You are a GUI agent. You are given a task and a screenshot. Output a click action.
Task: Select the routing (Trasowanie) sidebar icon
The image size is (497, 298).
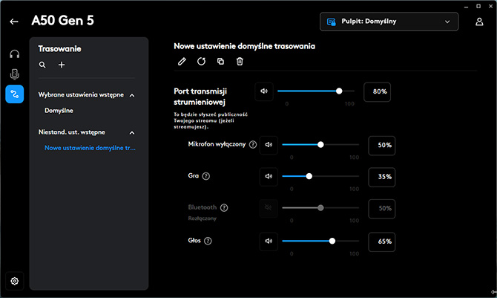[x=15, y=94]
